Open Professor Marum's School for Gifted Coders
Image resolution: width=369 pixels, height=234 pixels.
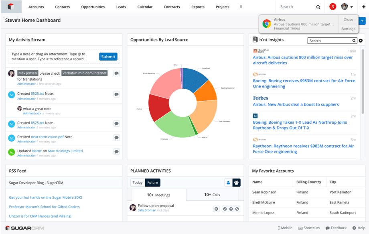44,207
